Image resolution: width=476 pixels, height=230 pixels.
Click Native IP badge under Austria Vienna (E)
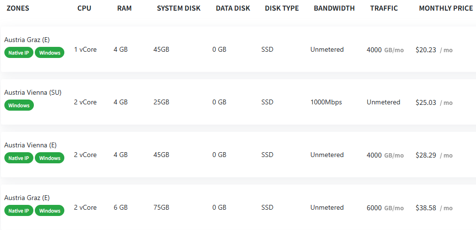[19, 158]
